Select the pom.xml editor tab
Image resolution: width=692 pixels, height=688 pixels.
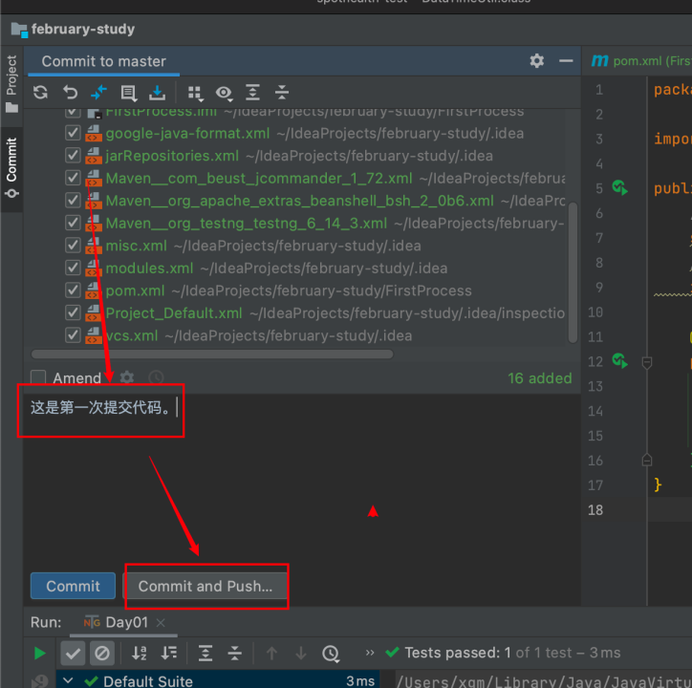[x=640, y=61]
